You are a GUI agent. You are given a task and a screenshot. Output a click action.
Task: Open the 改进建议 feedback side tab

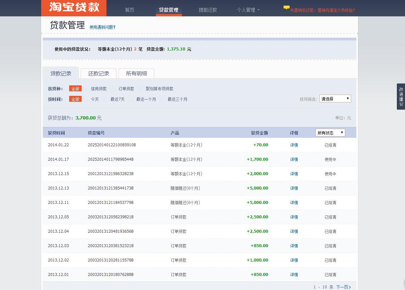[401, 97]
